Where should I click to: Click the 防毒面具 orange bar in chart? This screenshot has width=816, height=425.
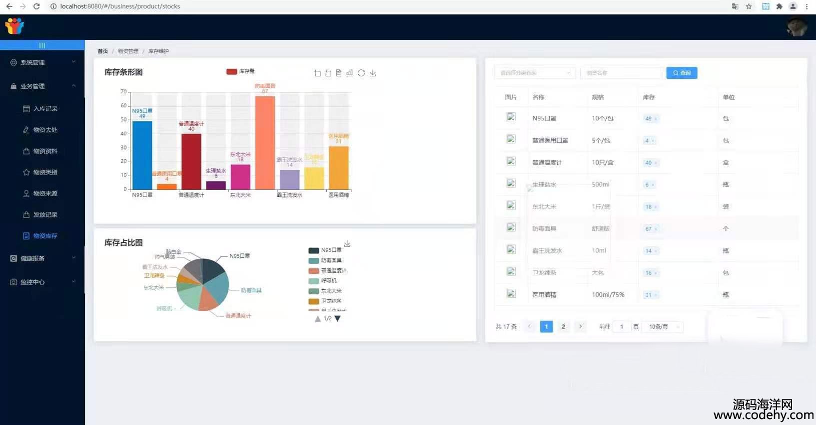[x=265, y=143]
